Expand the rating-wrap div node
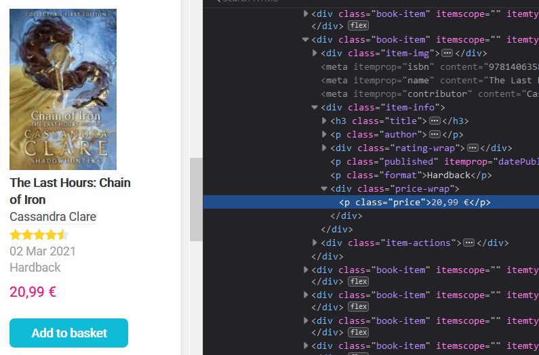 click(324, 148)
